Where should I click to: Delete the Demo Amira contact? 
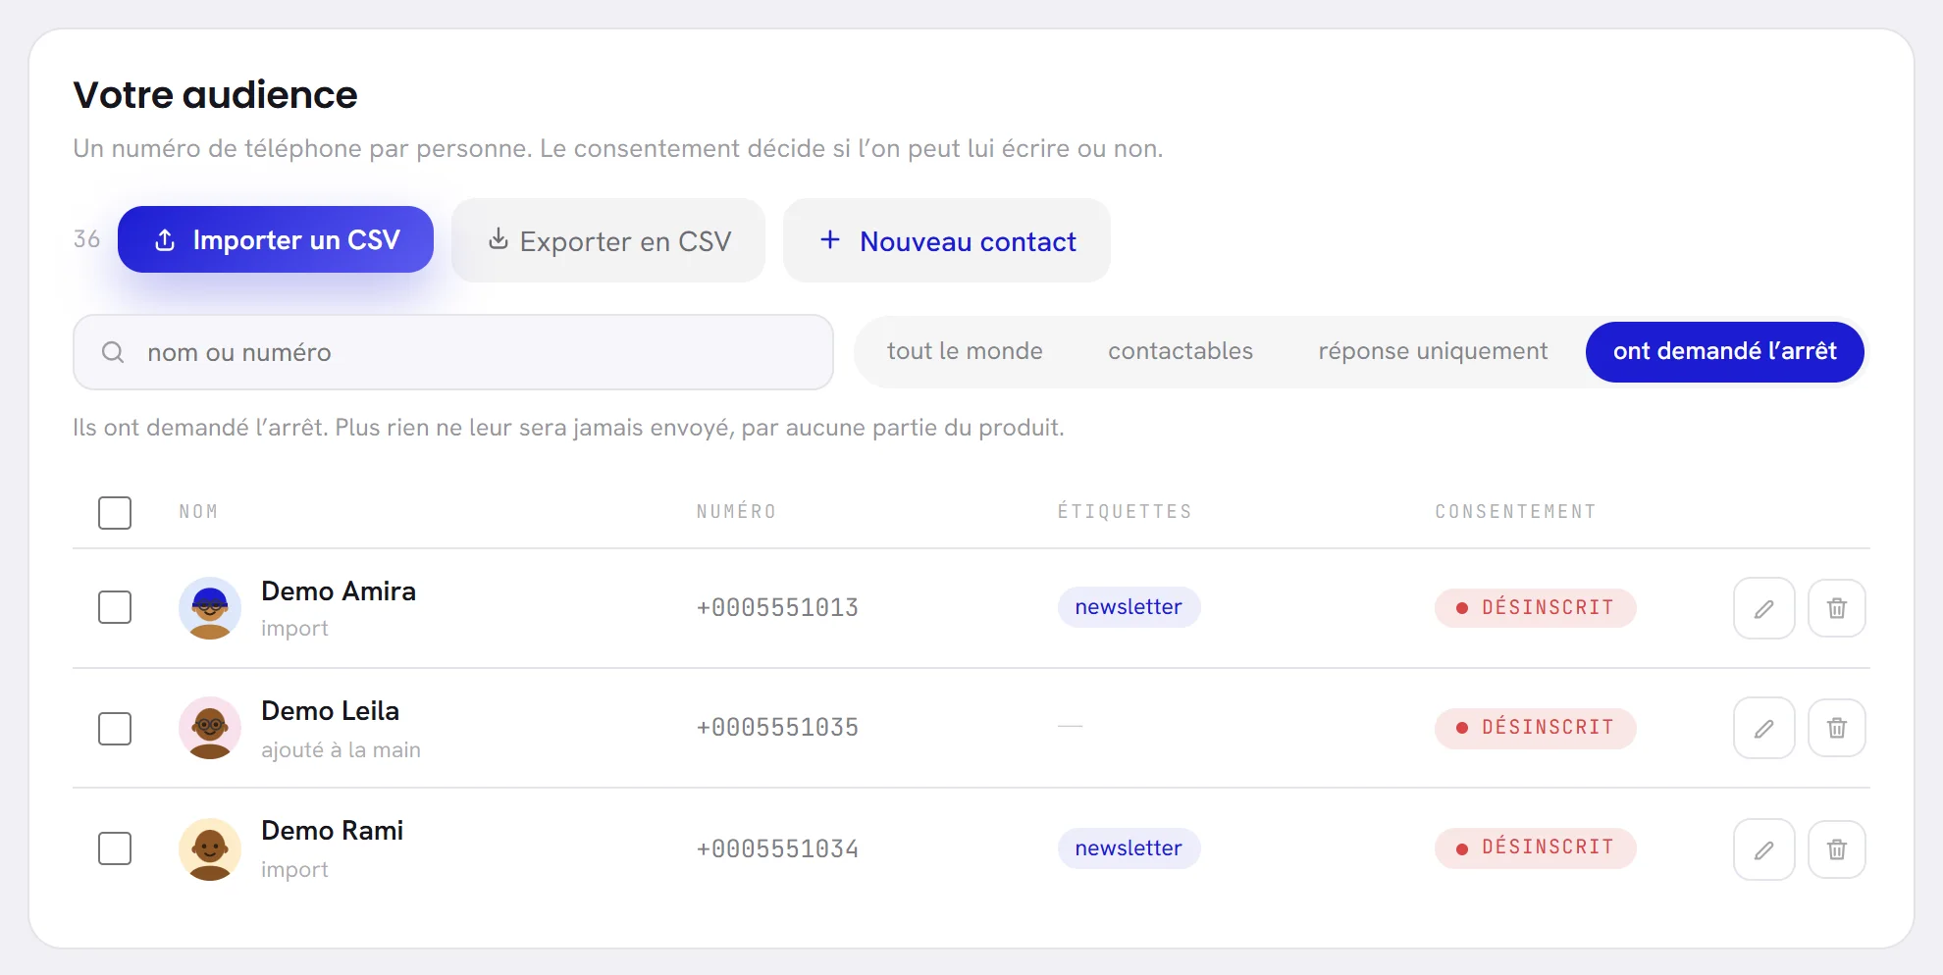[x=1836, y=608]
